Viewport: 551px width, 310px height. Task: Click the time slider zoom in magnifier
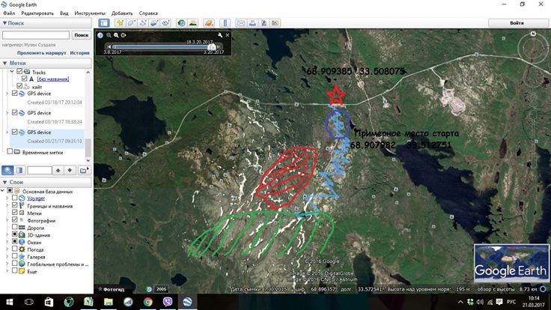[116, 35]
